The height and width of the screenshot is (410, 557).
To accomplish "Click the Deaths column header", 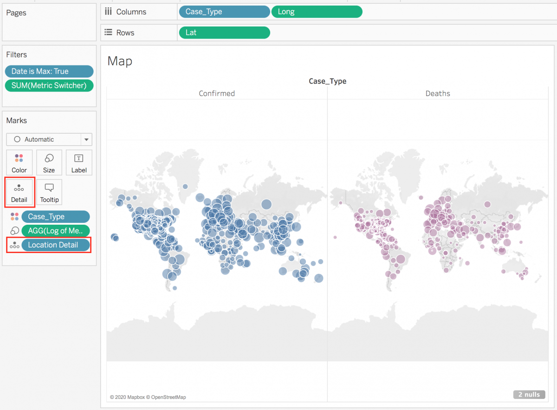I will pos(438,93).
